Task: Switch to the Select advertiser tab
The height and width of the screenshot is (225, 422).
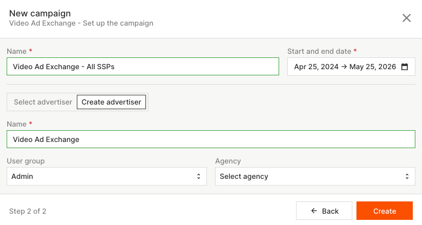Action: [43, 102]
